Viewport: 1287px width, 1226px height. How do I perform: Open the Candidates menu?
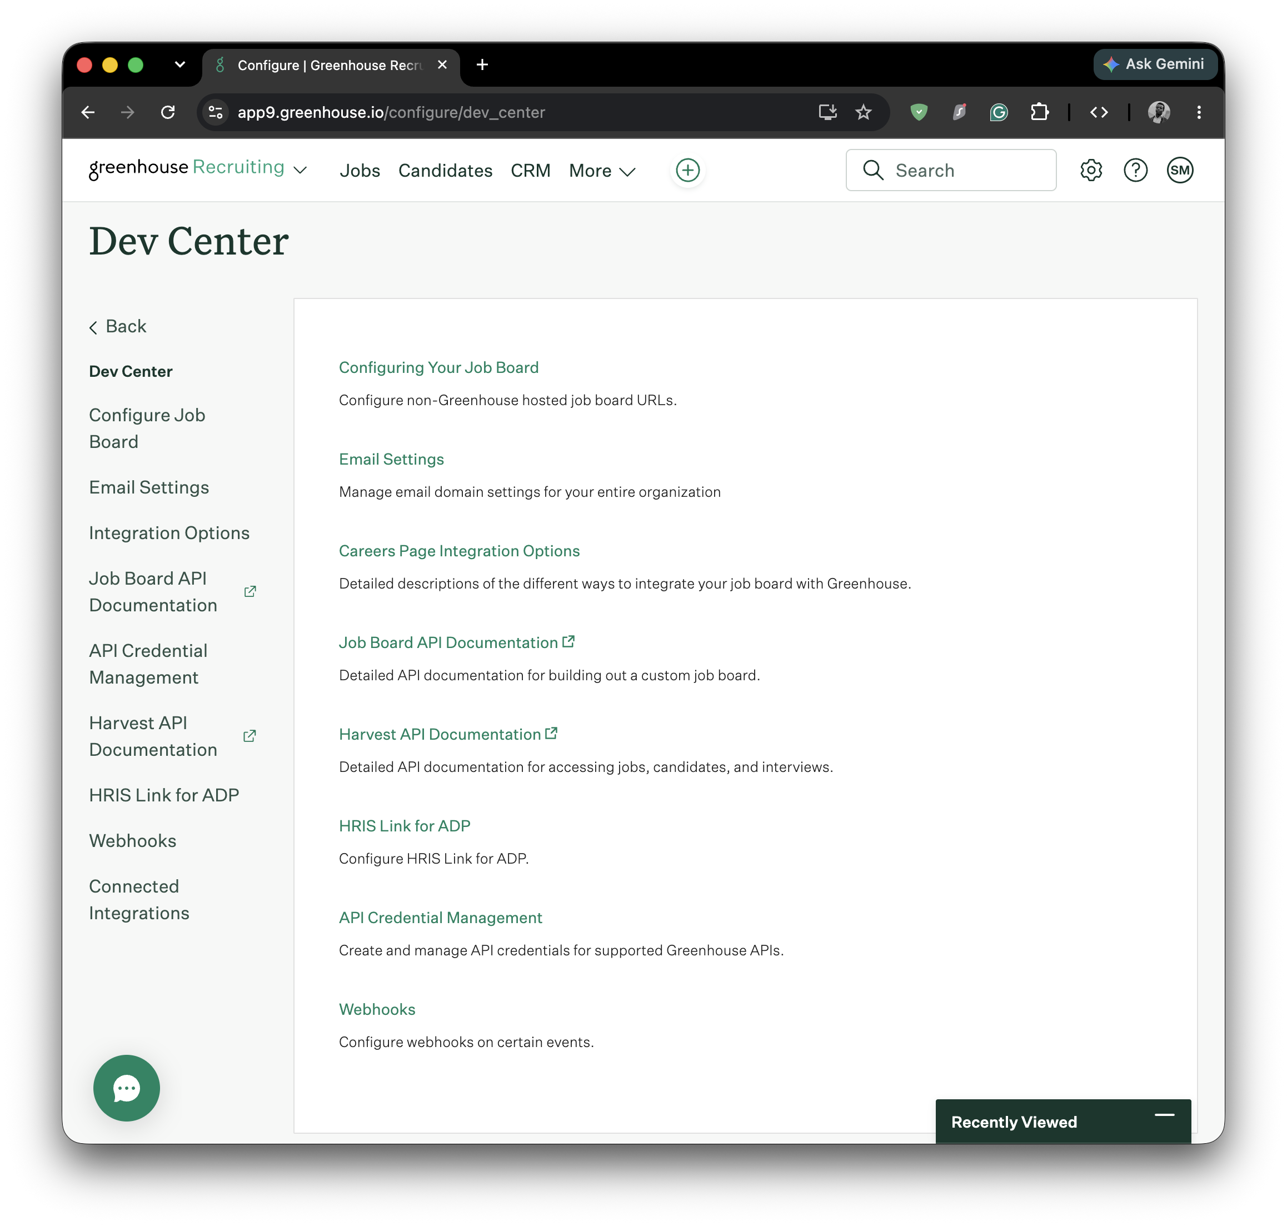point(446,171)
